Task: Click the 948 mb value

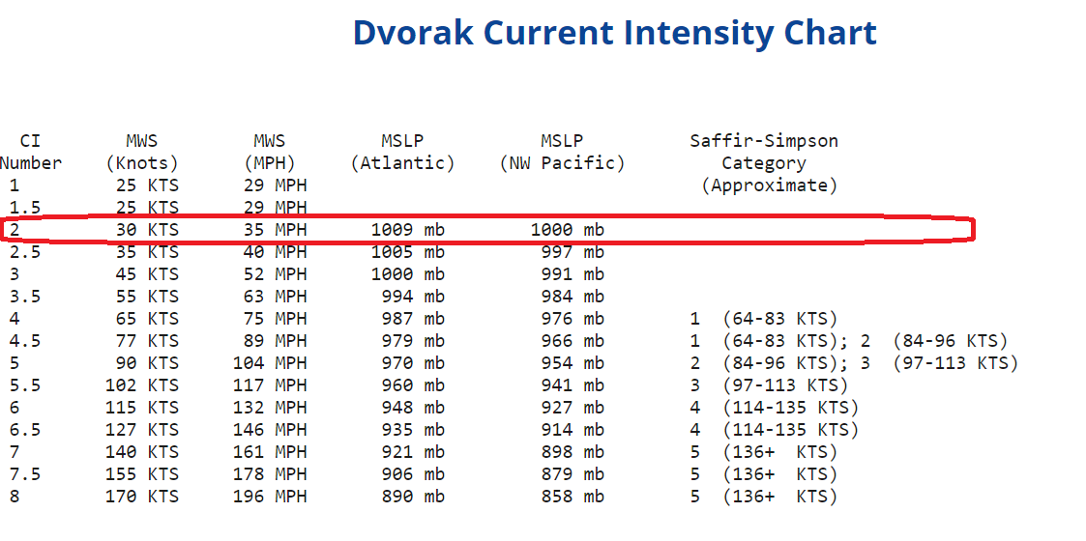Action: [x=413, y=408]
